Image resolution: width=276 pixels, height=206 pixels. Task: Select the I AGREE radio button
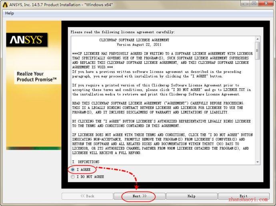pyautogui.click(x=73, y=170)
